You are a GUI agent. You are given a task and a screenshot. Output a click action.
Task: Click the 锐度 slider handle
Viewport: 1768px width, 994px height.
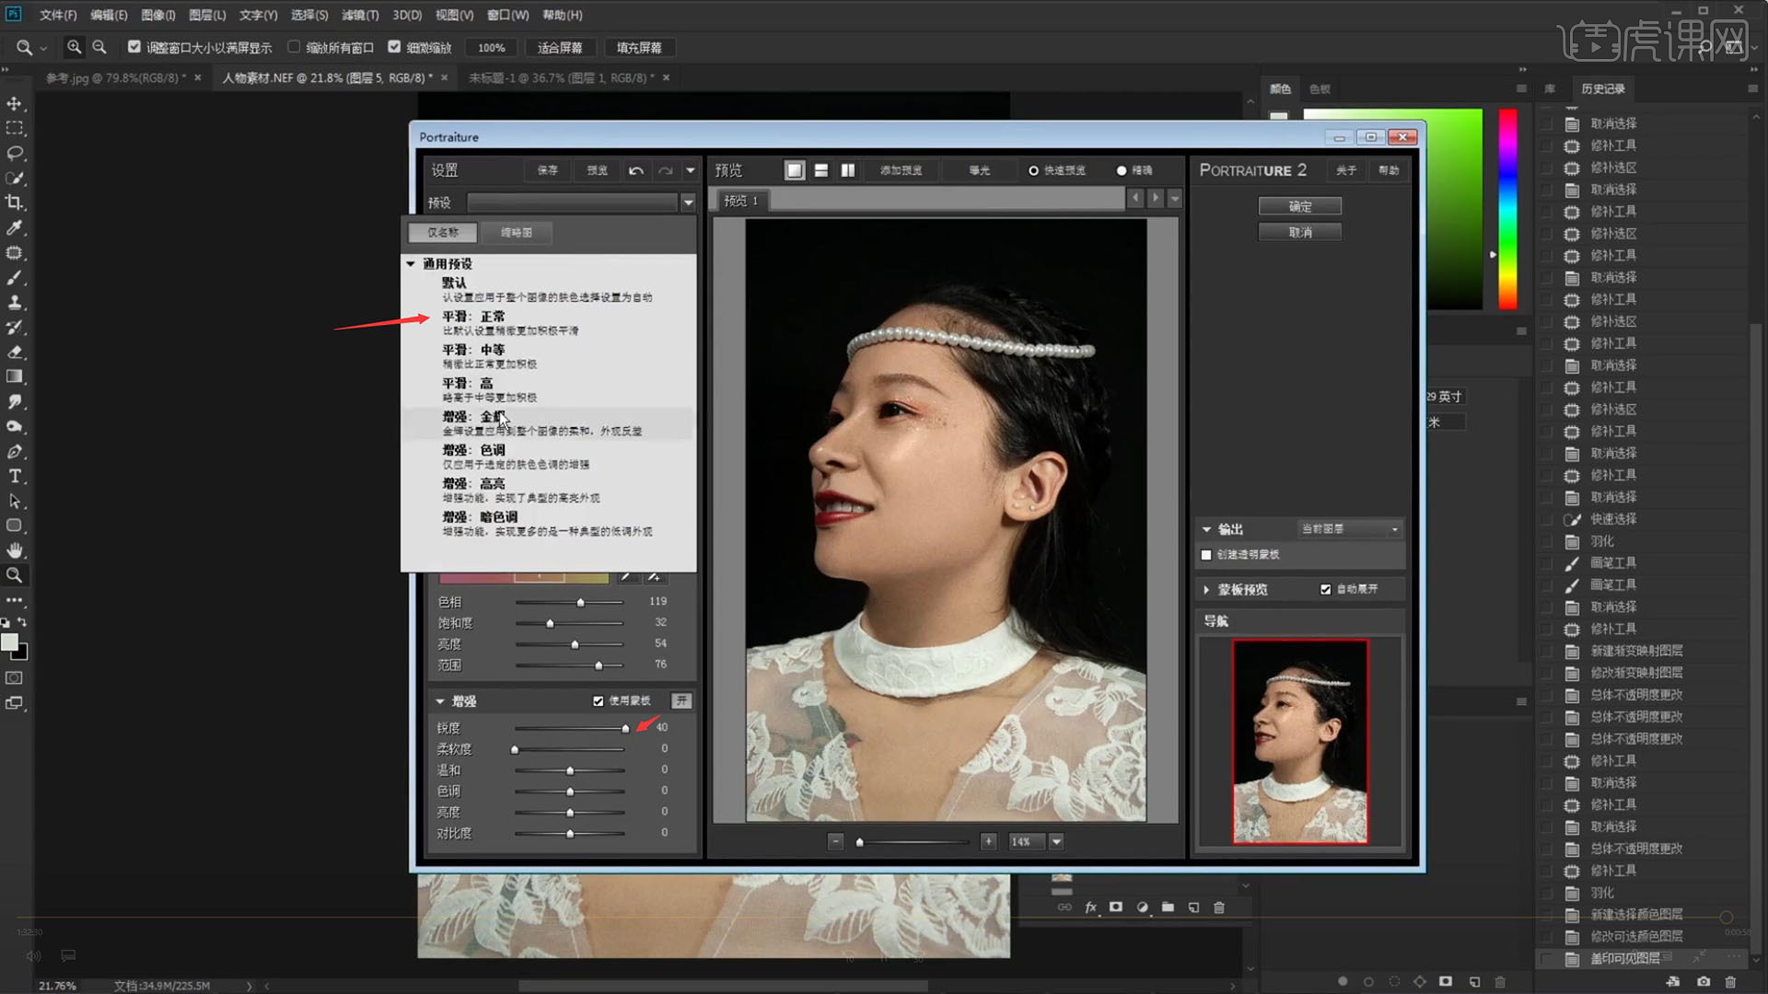pos(625,728)
